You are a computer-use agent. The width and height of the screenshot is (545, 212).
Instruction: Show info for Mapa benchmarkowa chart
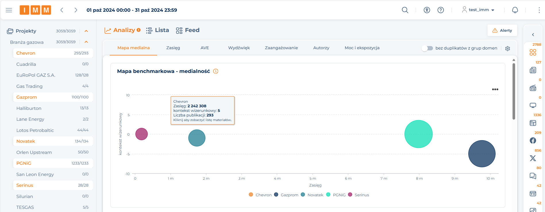216,71
